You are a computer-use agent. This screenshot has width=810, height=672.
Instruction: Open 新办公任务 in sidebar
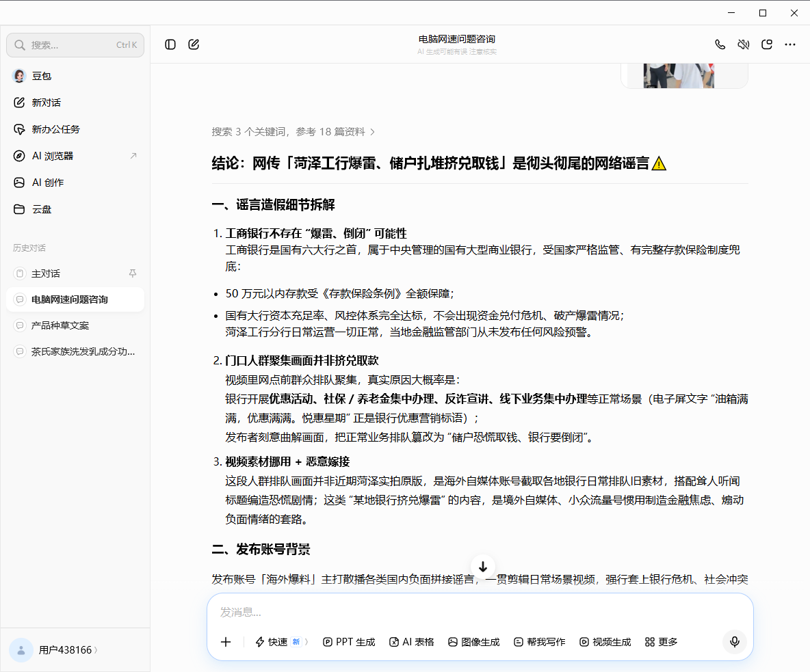pos(75,129)
